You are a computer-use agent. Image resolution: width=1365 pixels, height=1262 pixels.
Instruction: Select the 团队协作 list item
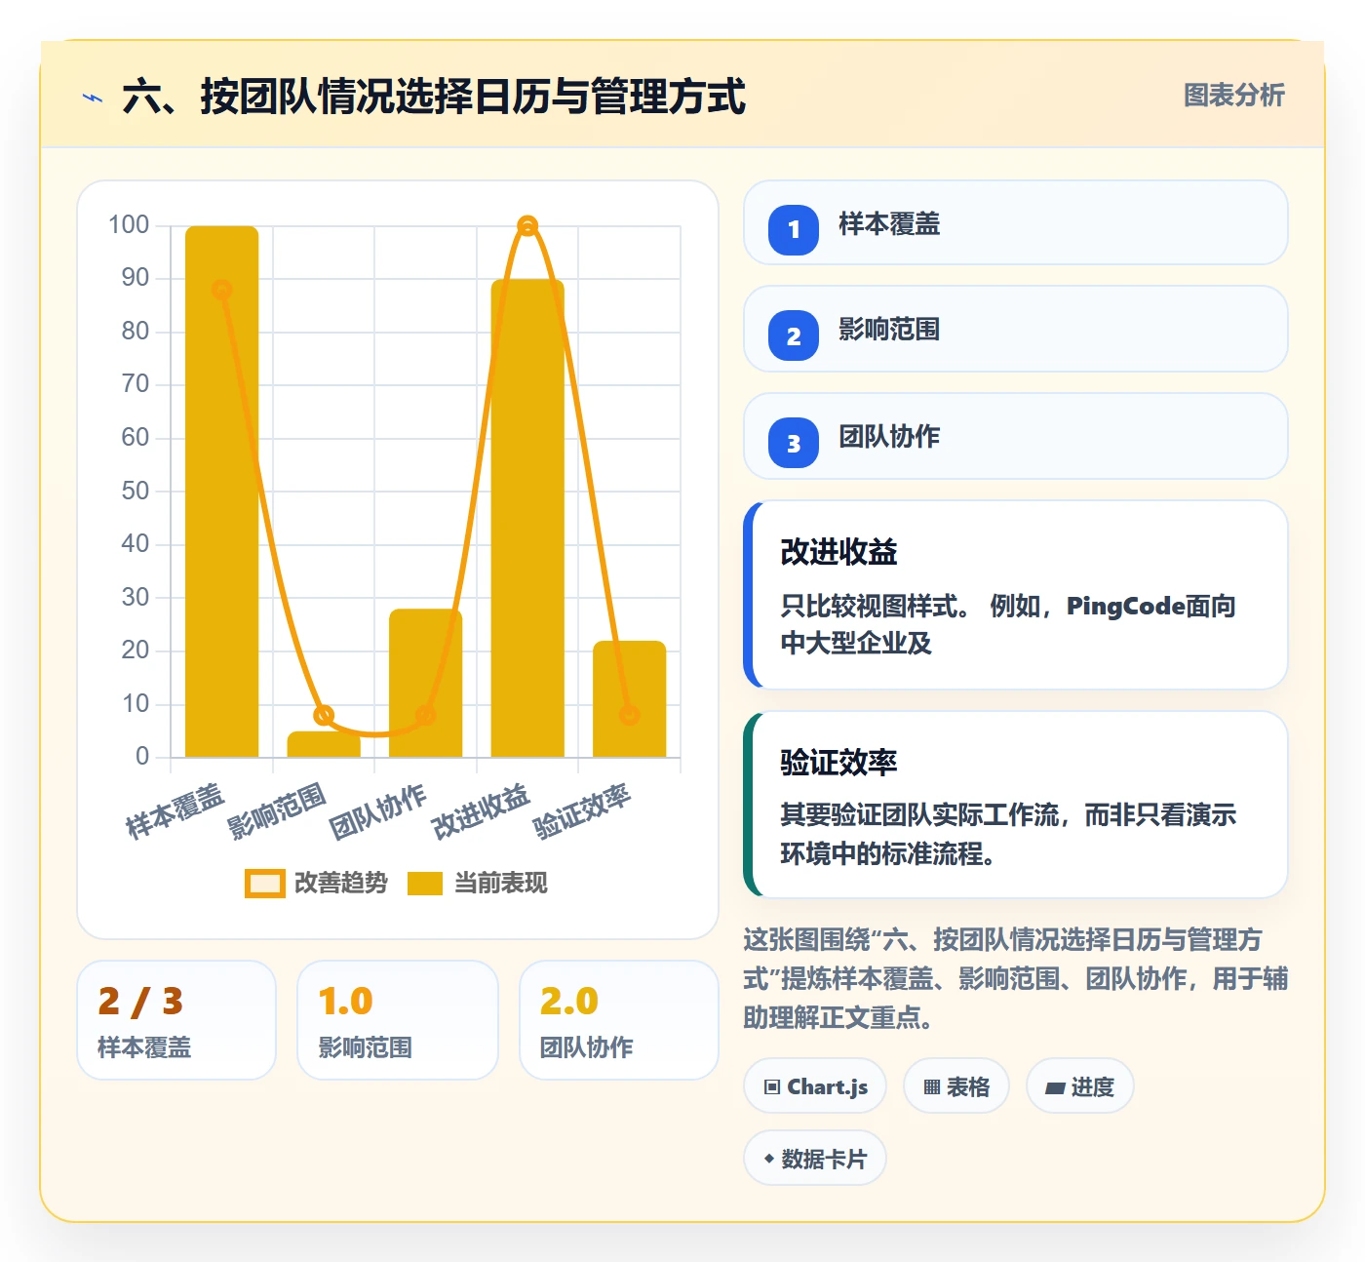(x=1016, y=436)
